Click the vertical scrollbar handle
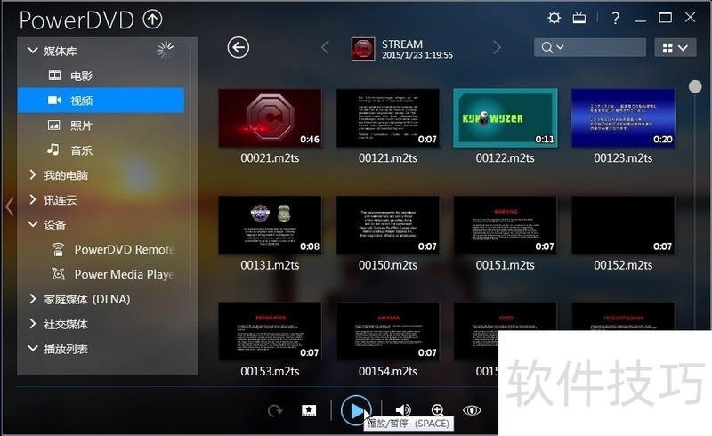 pos(695,86)
